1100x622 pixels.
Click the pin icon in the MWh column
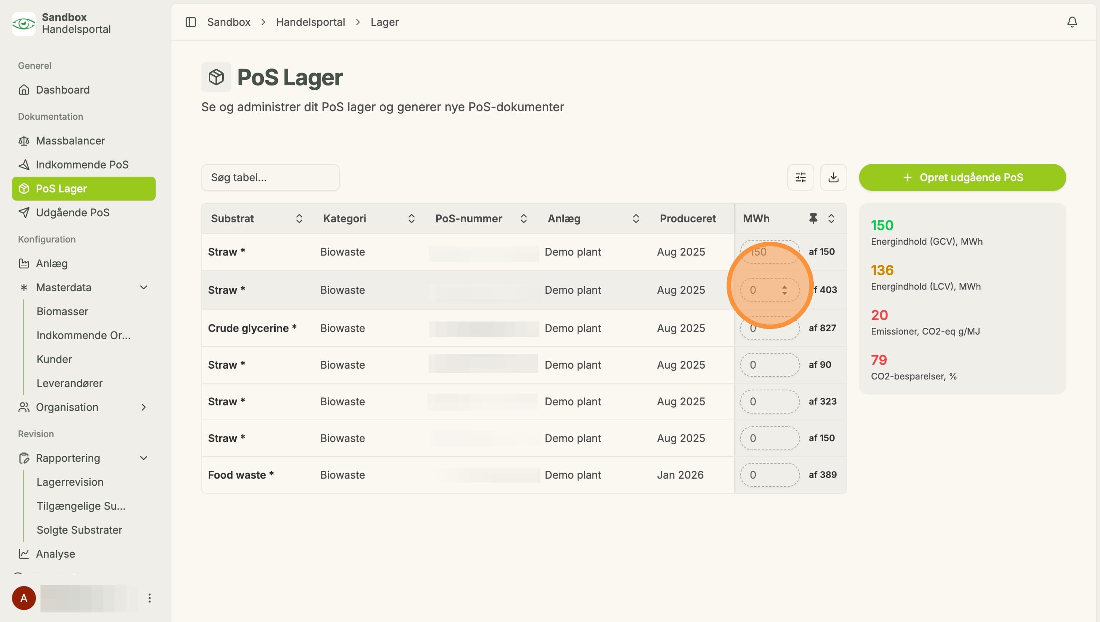coord(813,219)
